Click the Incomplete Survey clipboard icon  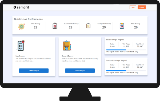pyautogui.click(x=55, y=26)
